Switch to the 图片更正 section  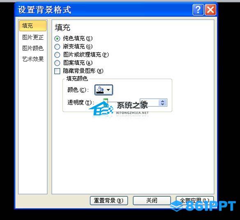[33, 37]
